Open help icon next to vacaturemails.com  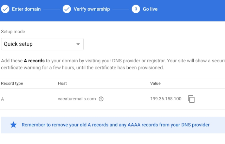coord(101,99)
